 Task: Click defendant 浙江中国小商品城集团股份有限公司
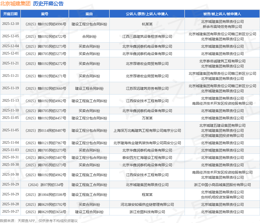tap(222, 185)
